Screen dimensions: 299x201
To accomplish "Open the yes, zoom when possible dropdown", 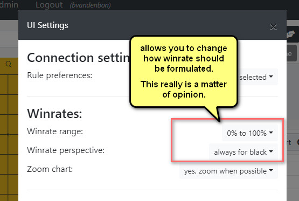I will click(x=228, y=171).
